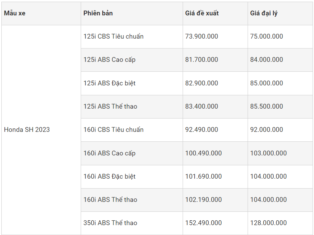Select the "160i ABS Thể thao" cell
Image resolution: width=314 pixels, height=235 pixels.
pos(110,200)
